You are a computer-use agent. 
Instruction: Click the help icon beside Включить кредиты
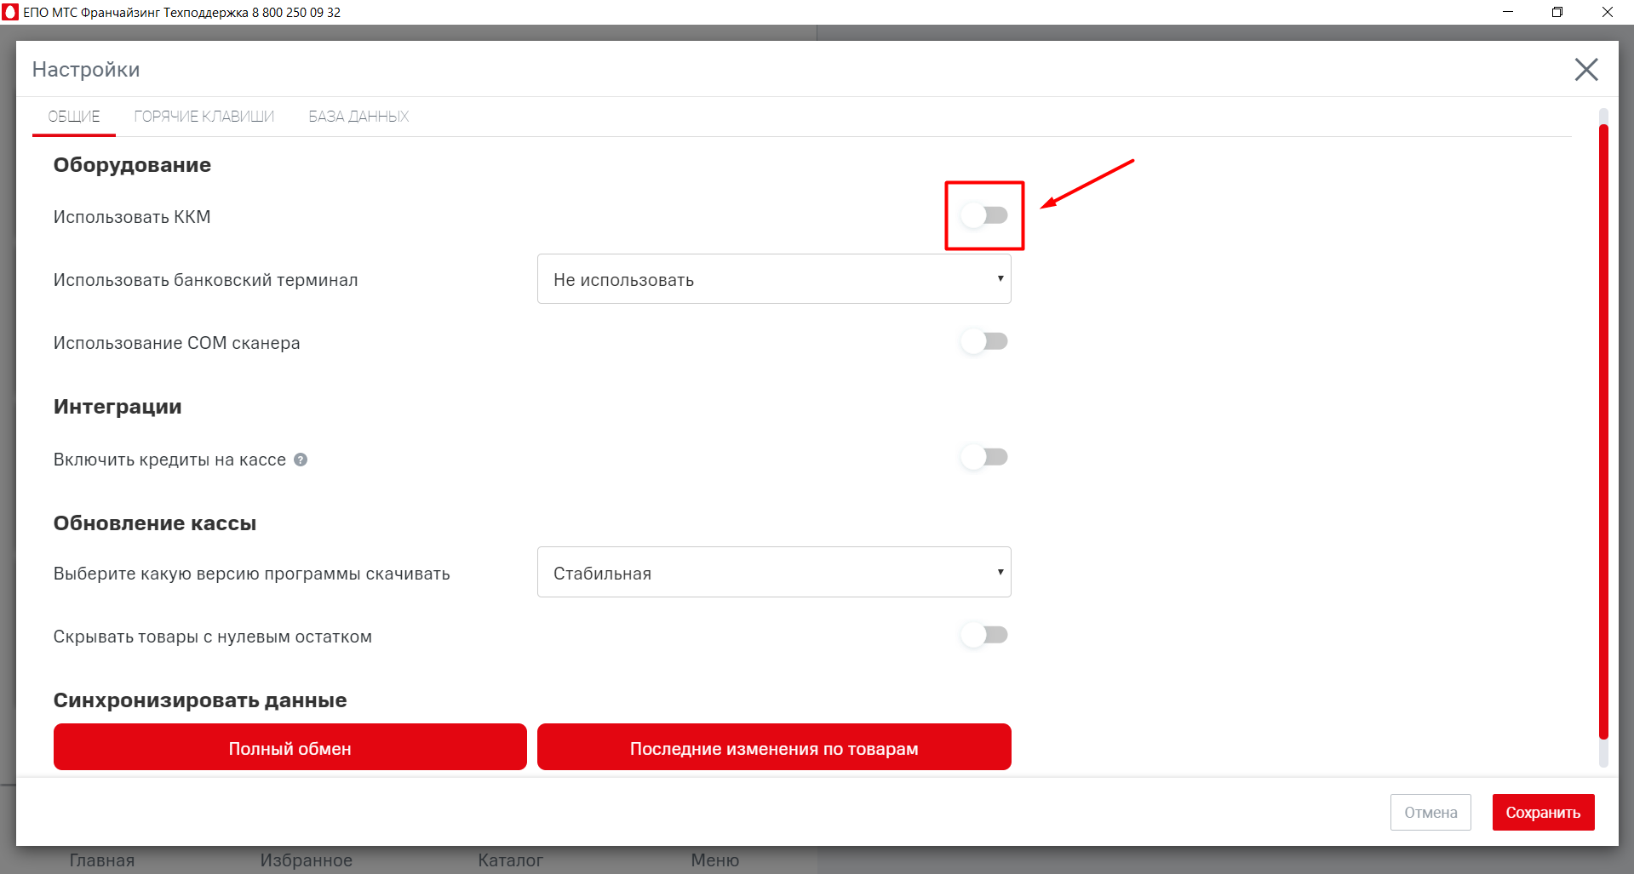301,460
